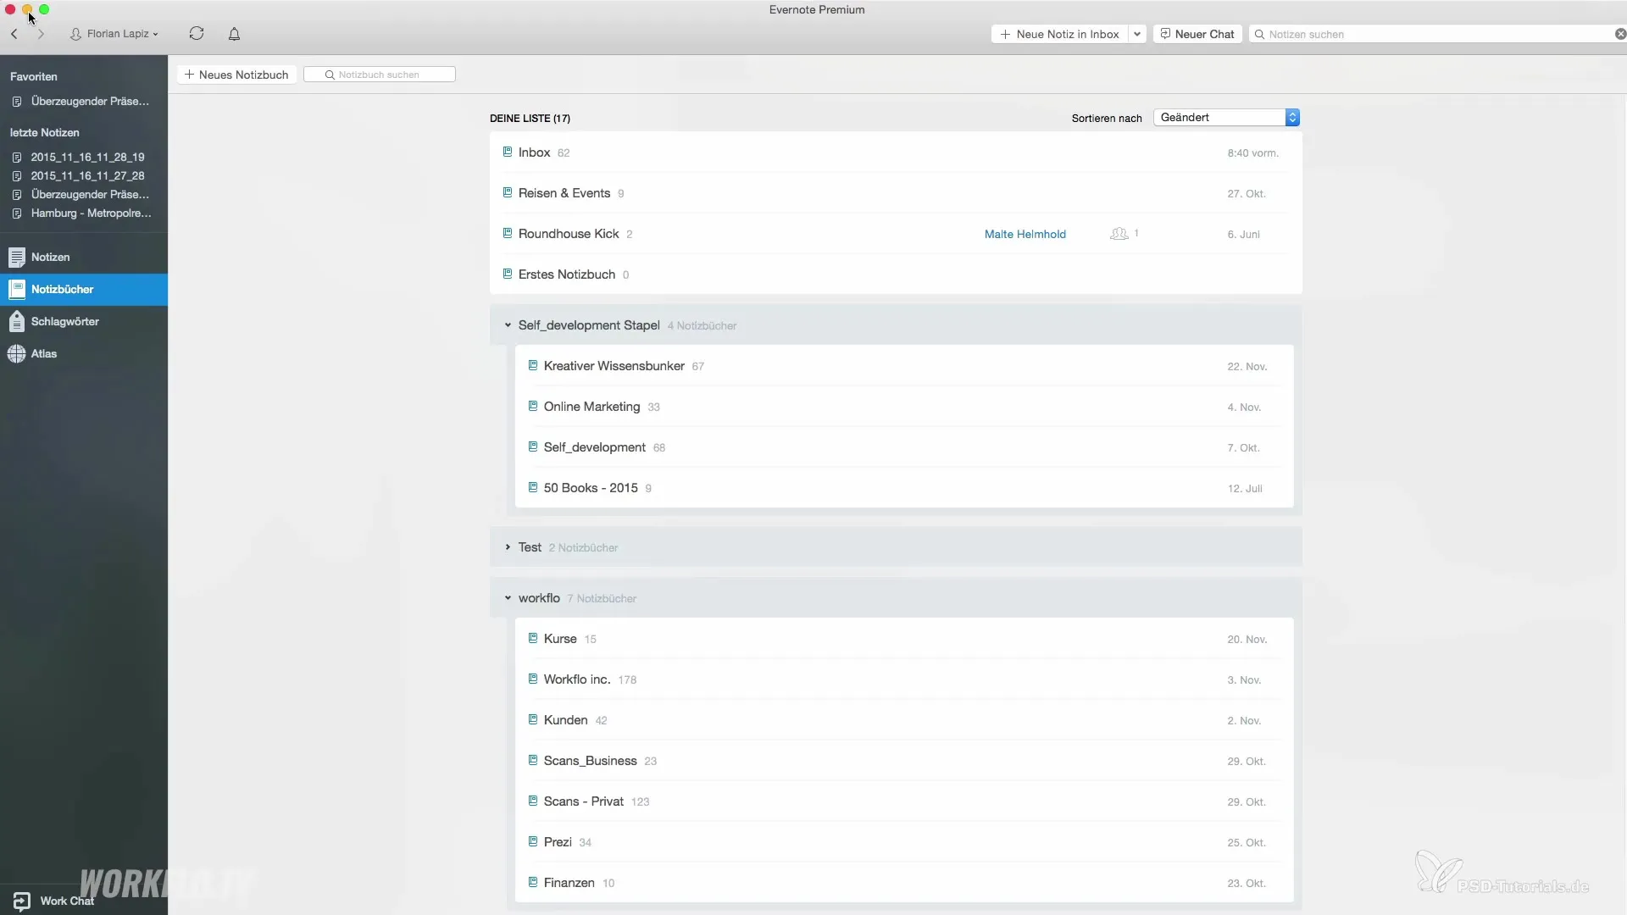
Task: Start a Neuer Chat
Action: pyautogui.click(x=1197, y=34)
